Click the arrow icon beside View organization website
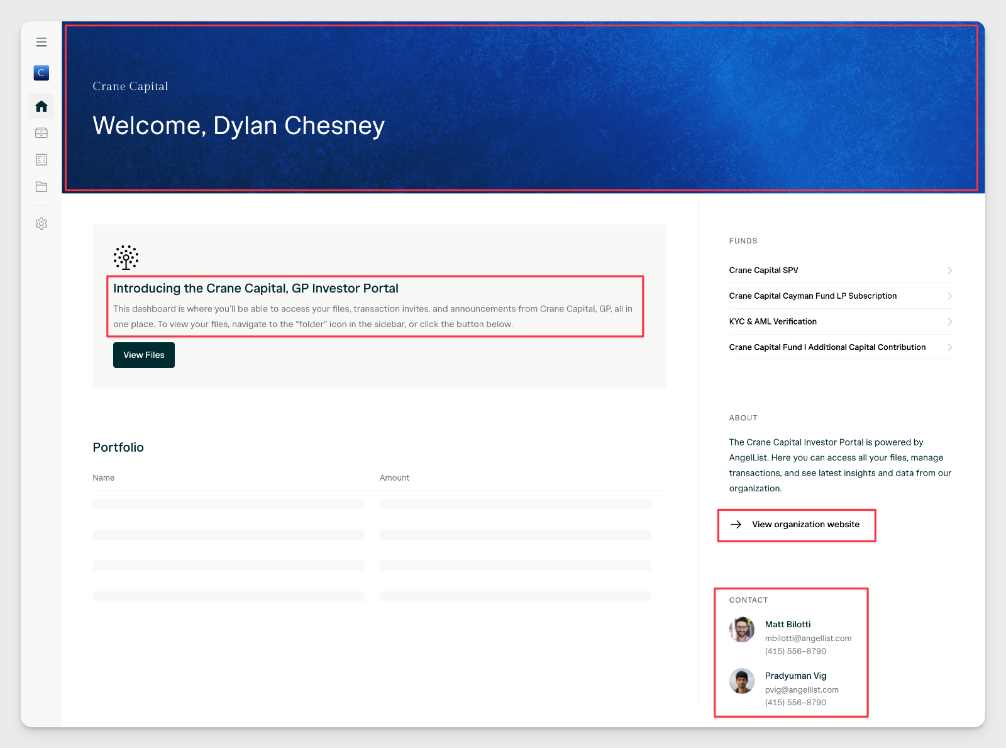Viewport: 1006px width, 748px height. (736, 524)
